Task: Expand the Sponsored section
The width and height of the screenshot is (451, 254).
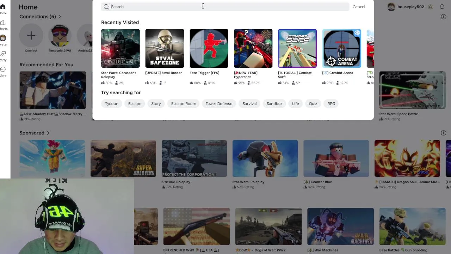Action: pos(35,133)
